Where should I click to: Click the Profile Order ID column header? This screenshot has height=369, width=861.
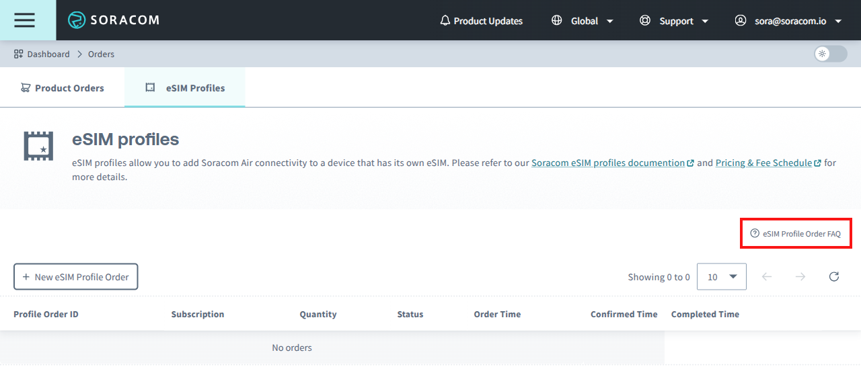click(x=46, y=314)
